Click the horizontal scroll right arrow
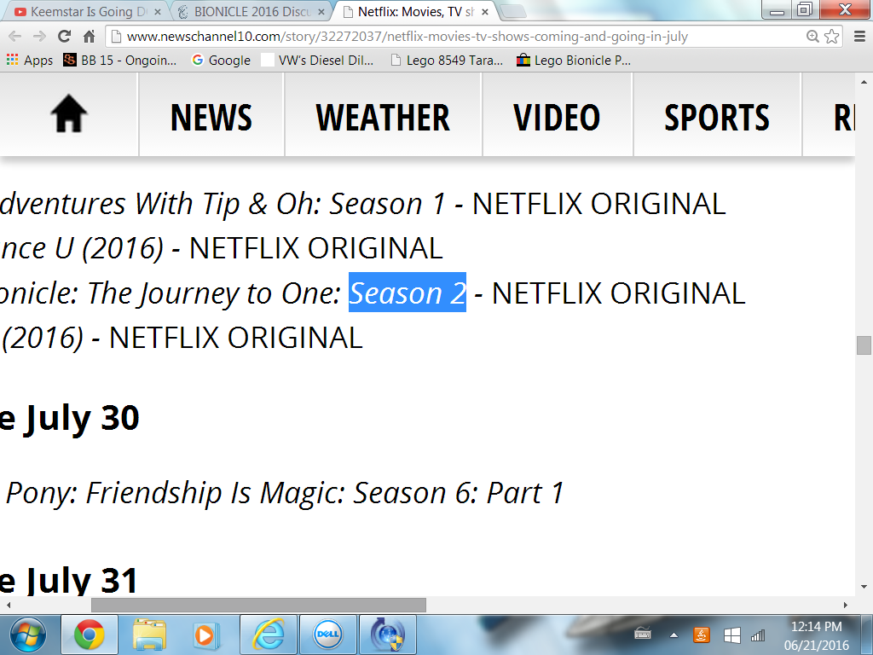 coord(845,605)
